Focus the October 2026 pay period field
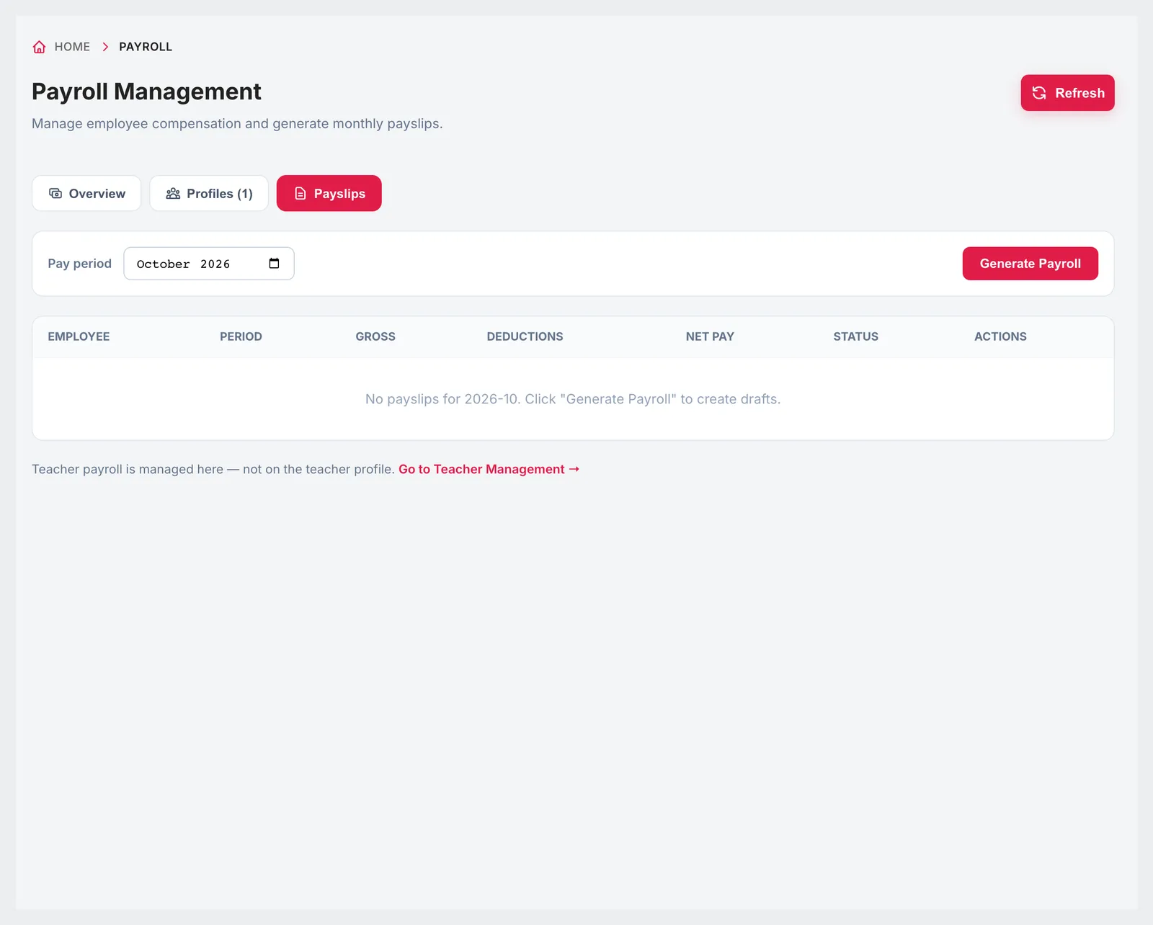The image size is (1153, 925). 209,264
